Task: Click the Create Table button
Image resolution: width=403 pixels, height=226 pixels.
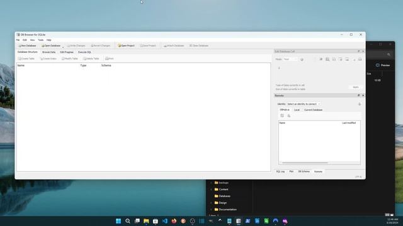Action: [26, 58]
